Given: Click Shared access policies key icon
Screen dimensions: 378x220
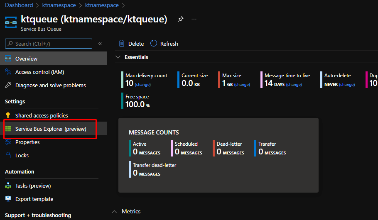Looking at the screenshot, I should [x=8, y=115].
